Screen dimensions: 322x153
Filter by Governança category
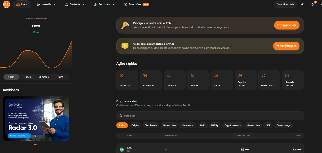click(284, 125)
